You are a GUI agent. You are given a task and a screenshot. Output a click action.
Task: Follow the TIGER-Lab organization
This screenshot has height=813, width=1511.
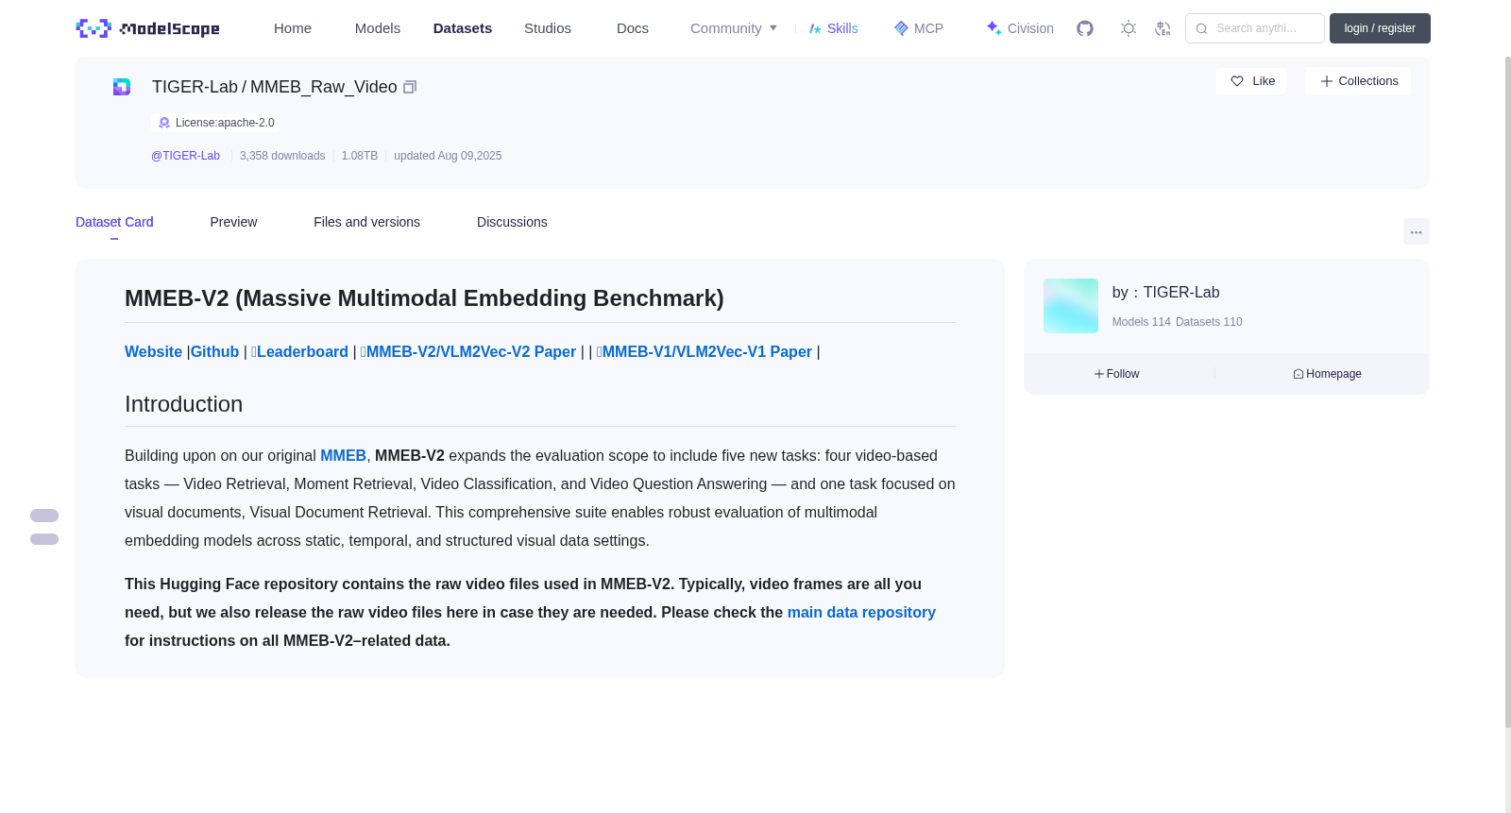click(x=1117, y=374)
